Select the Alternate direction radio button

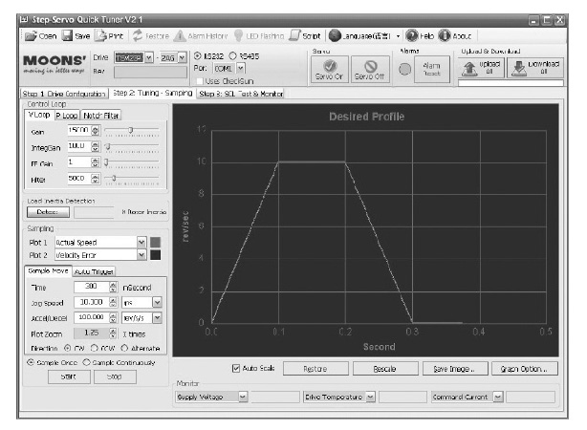(x=124, y=348)
